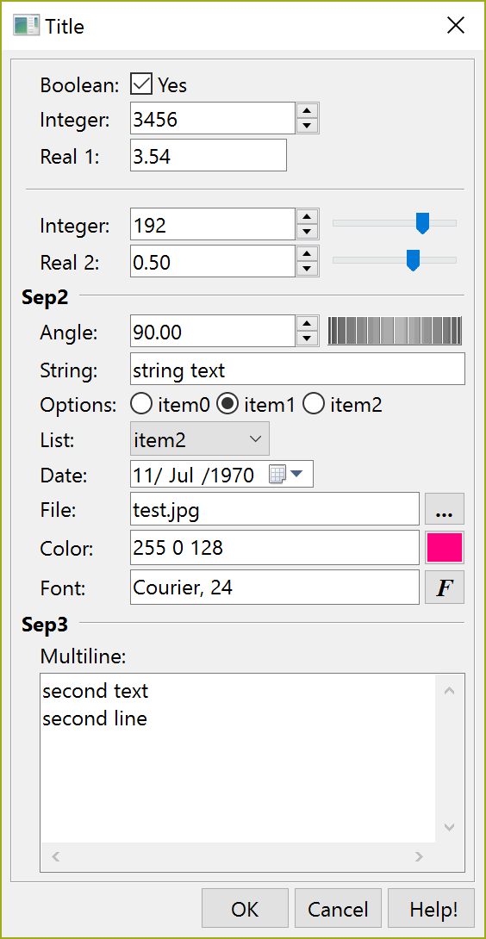Increase the Real 2 spinner value
Viewport: 486px width, 939px height.
click(x=308, y=252)
